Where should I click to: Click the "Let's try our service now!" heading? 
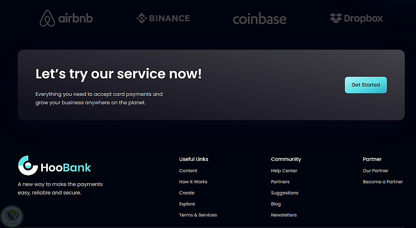(119, 74)
